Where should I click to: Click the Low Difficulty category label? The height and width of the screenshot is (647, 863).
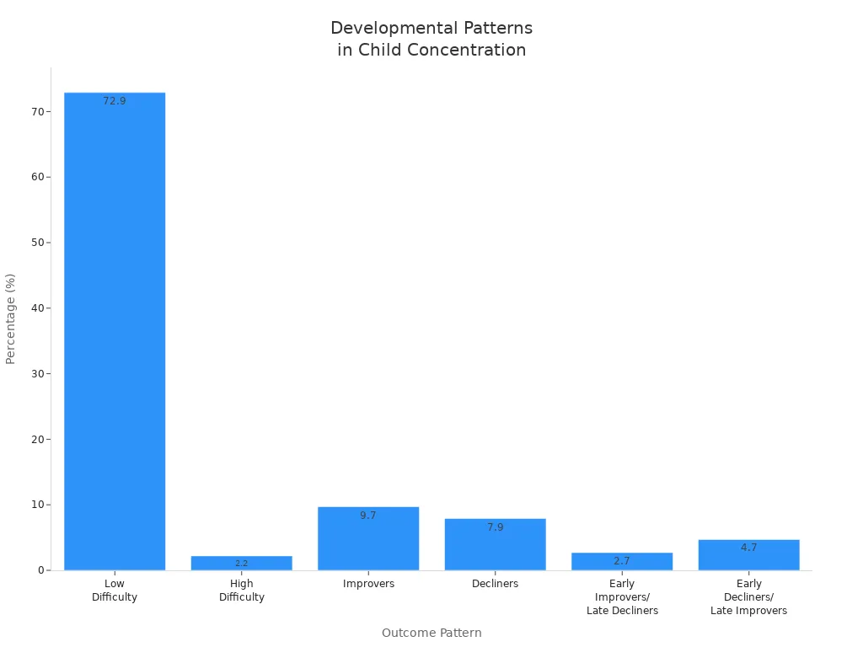pyautogui.click(x=114, y=591)
